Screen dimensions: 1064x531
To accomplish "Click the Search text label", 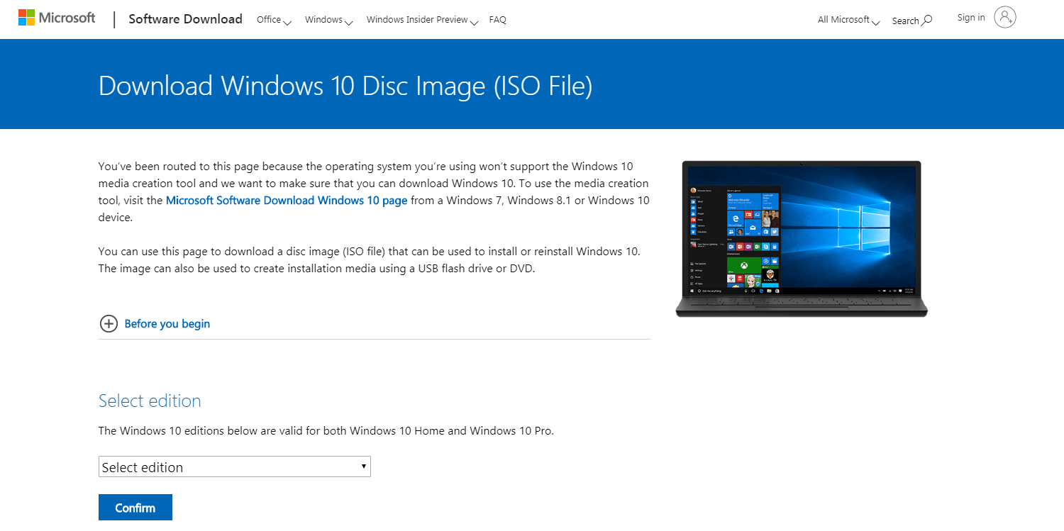I will (905, 21).
